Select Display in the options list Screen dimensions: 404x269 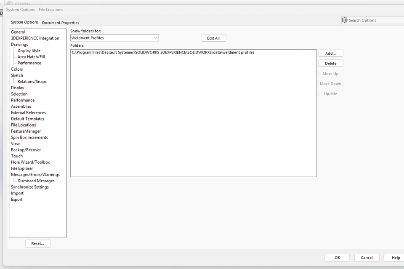18,88
